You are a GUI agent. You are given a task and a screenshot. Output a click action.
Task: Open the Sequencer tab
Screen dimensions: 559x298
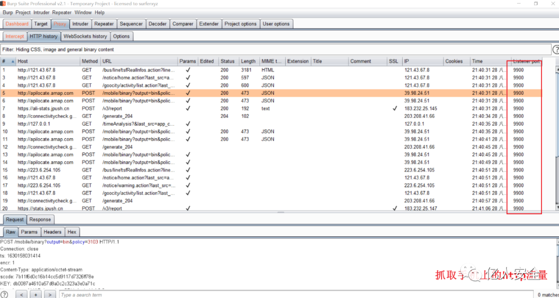click(x=131, y=24)
